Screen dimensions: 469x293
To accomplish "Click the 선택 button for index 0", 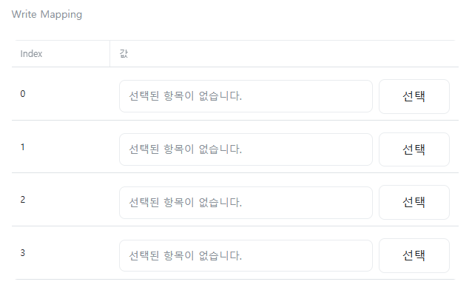I will click(414, 96).
